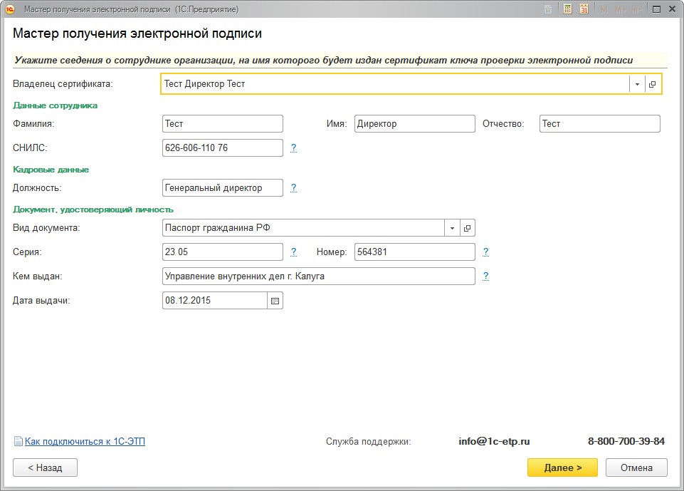
Task: Show help hint for СНИЛС field
Action: point(293,148)
